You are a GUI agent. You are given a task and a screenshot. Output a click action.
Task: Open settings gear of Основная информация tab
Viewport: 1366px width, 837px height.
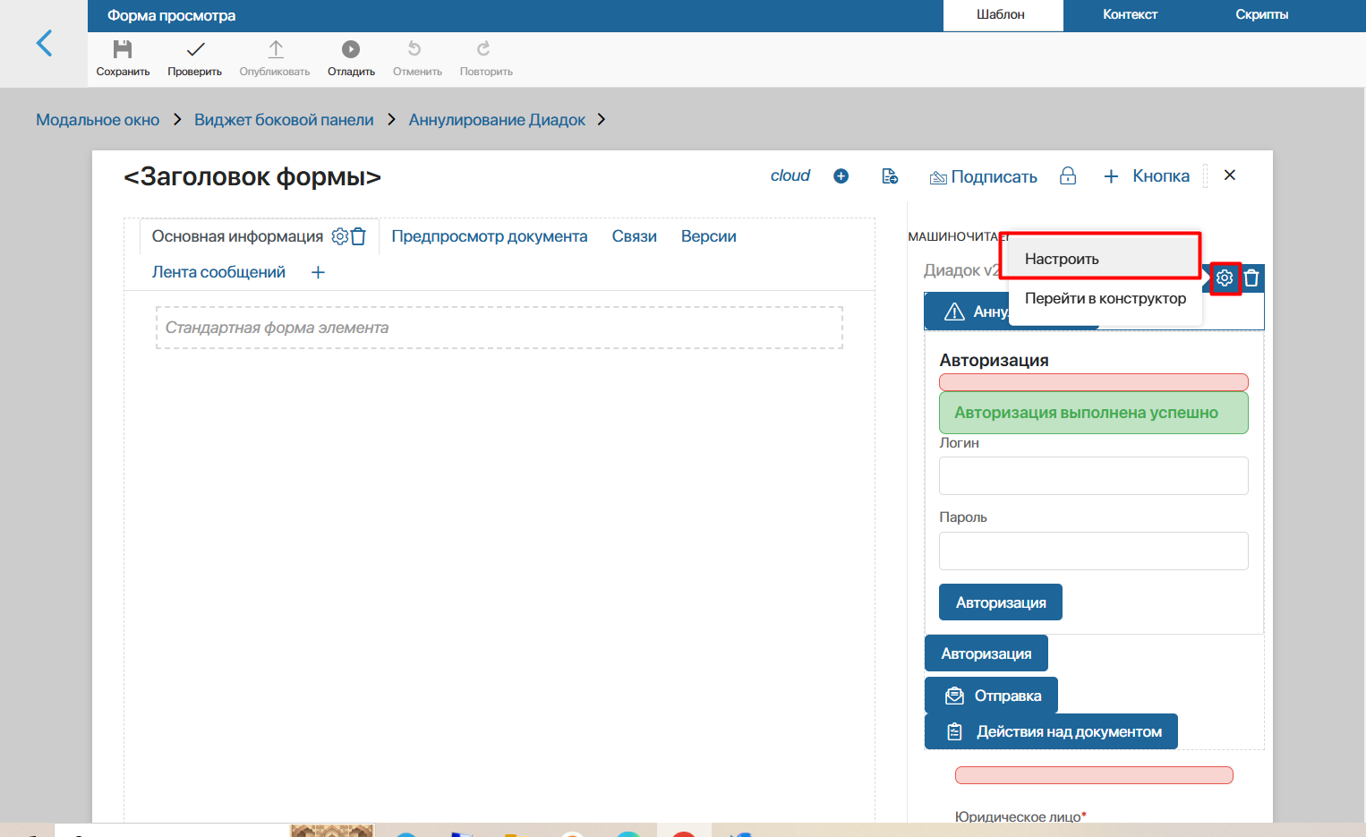point(339,236)
